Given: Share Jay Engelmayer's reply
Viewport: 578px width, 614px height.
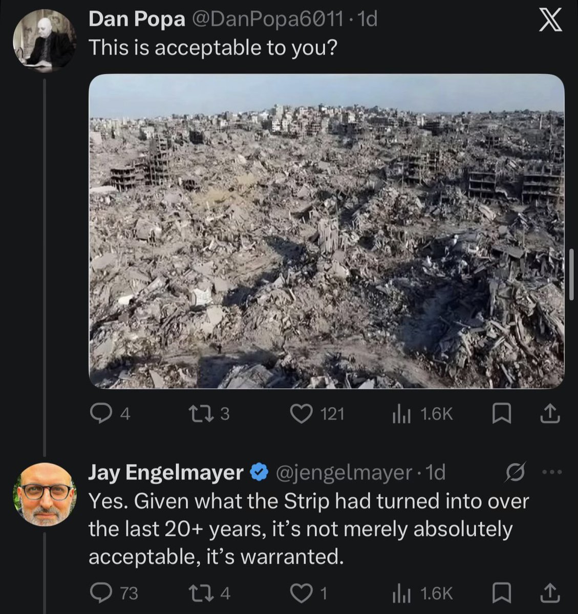Looking at the screenshot, I should coord(550,593).
